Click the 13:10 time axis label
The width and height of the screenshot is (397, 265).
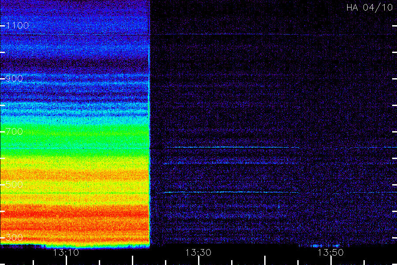point(66,253)
